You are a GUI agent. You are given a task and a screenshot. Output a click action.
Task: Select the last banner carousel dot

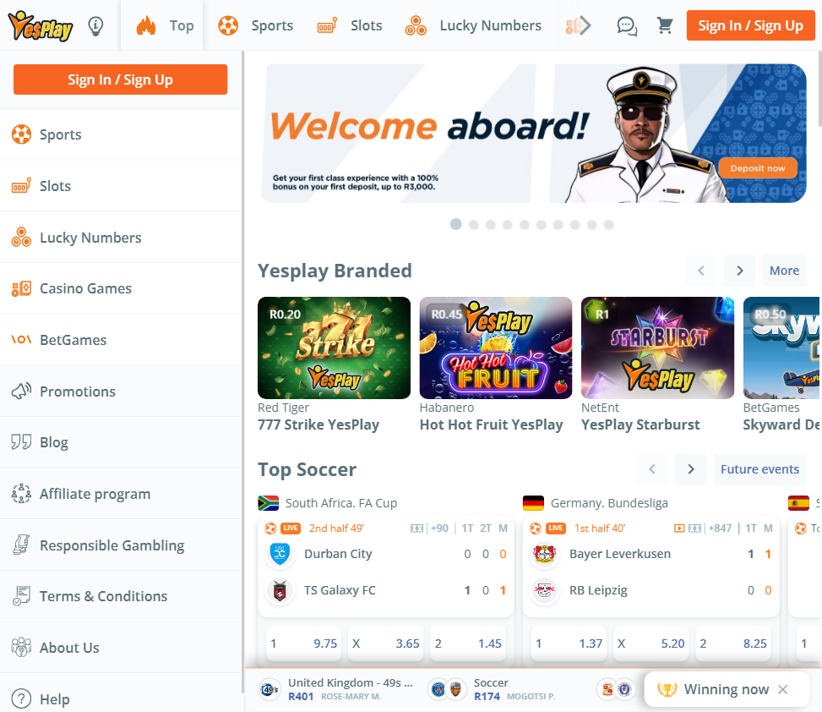608,225
